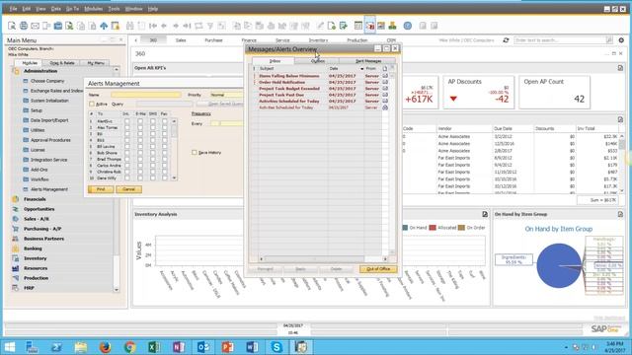Check the E-Mail box for Bob Shore
This screenshot has height=355, width=632.
pyautogui.click(x=140, y=153)
